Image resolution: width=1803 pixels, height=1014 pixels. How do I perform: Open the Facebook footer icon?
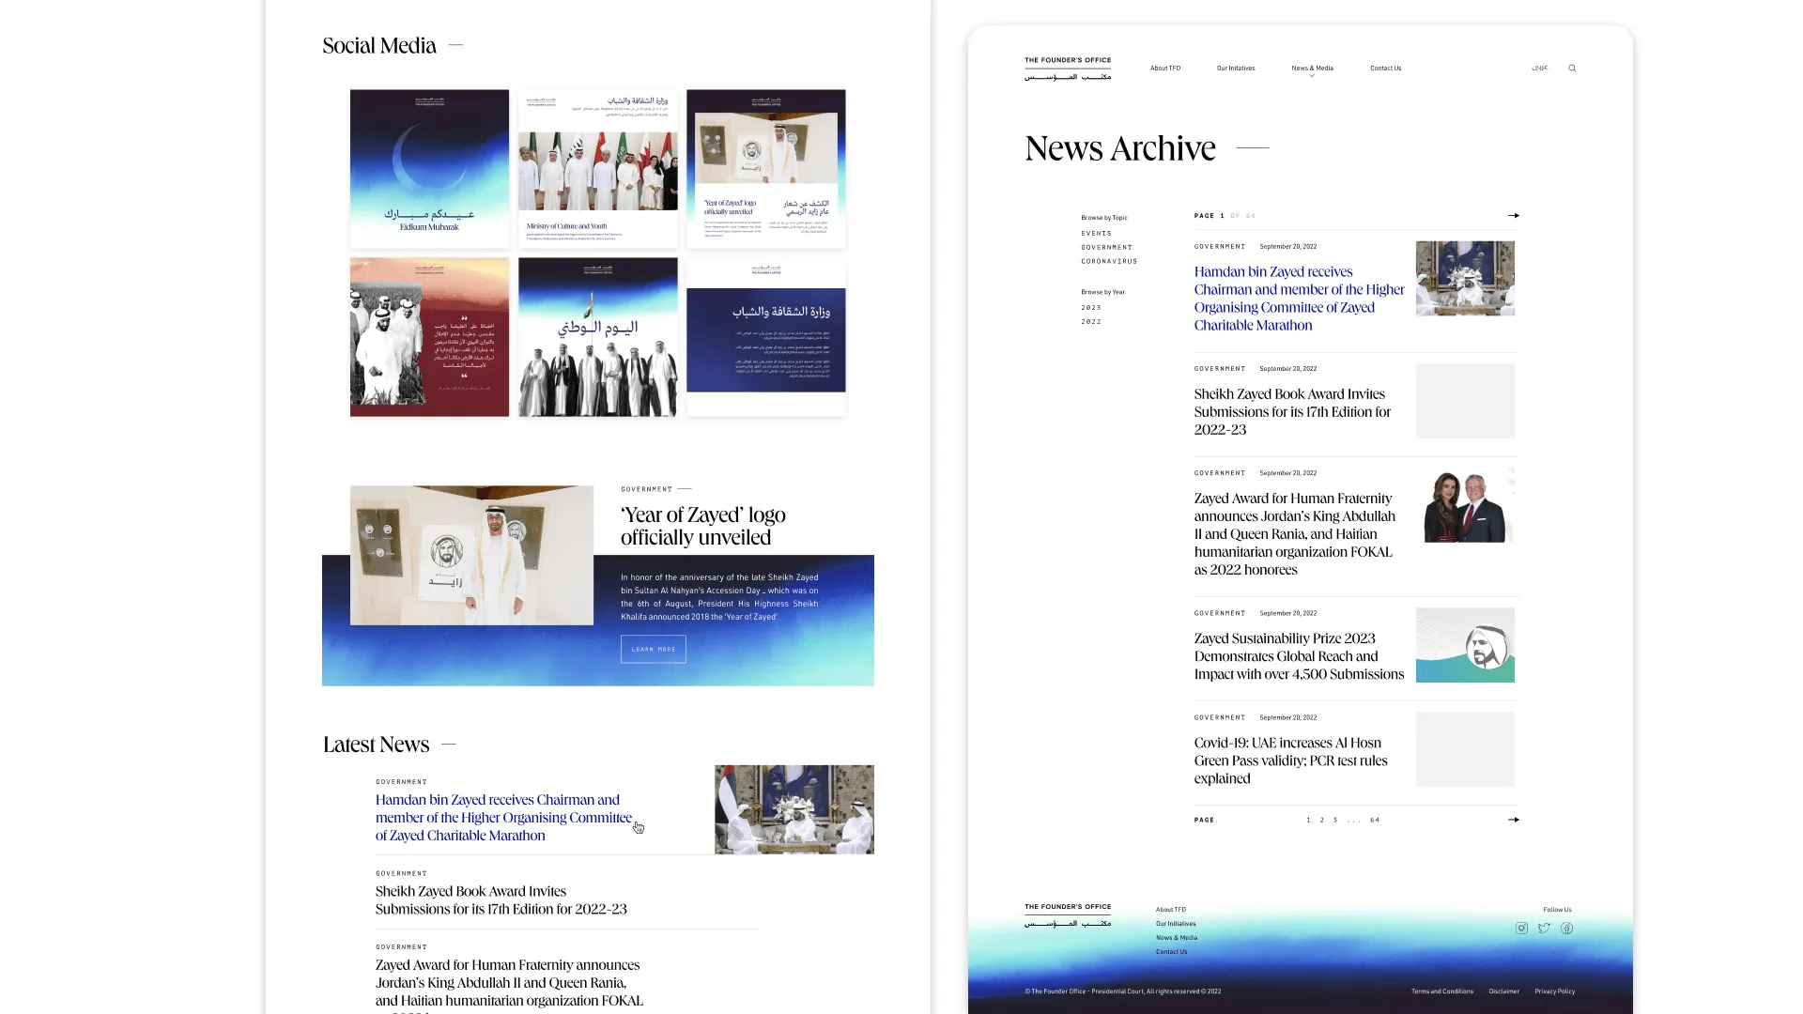[x=1566, y=929]
